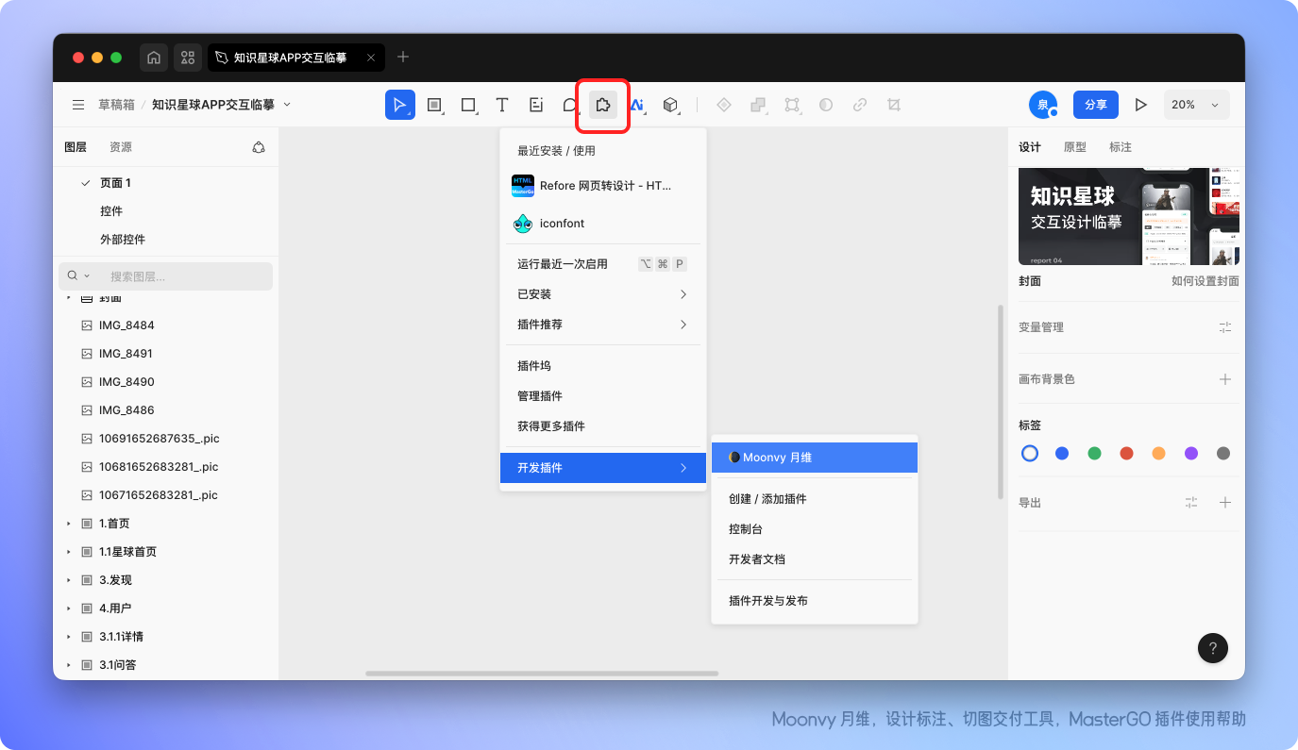The height and width of the screenshot is (750, 1298).
Task: Expand the 3.1问答 layer arrow
Action: 69,665
